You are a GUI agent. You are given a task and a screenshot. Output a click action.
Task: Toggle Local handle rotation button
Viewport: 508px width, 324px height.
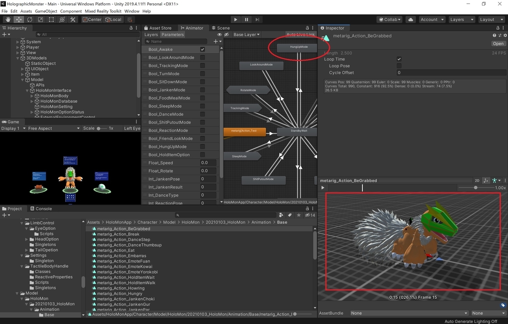113,19
